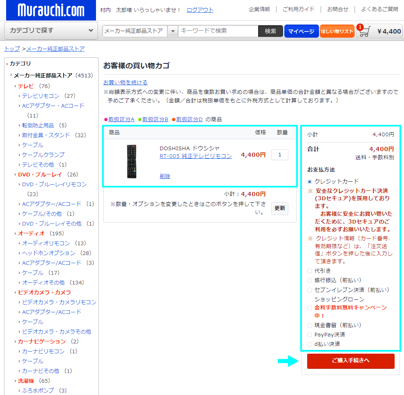This screenshot has height=395, width=404.
Task: Open ご利用ガイド in top menu
Action: pos(298,9)
